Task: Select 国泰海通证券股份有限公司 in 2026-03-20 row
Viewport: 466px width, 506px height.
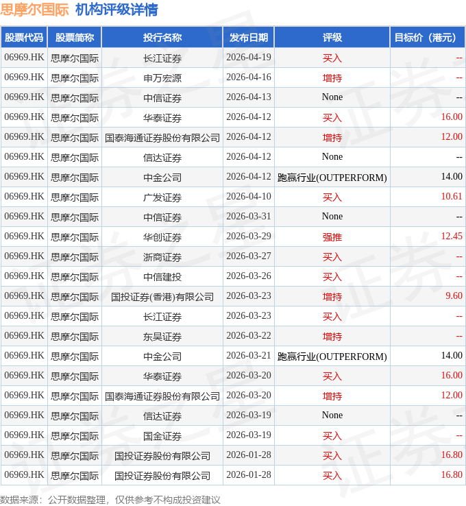Action: [162, 396]
